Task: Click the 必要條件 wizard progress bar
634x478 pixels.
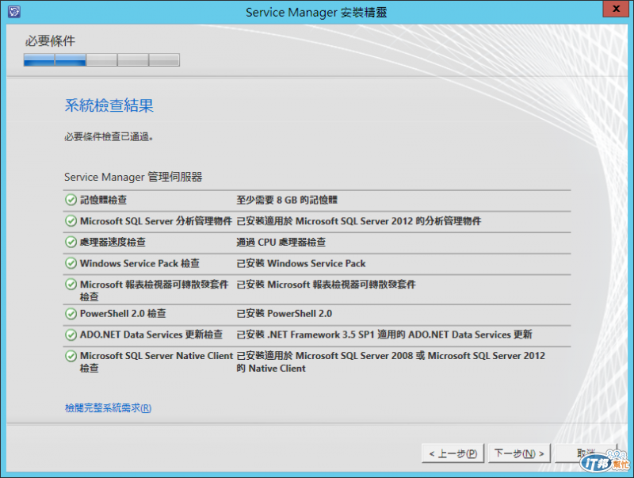Action: [101, 60]
